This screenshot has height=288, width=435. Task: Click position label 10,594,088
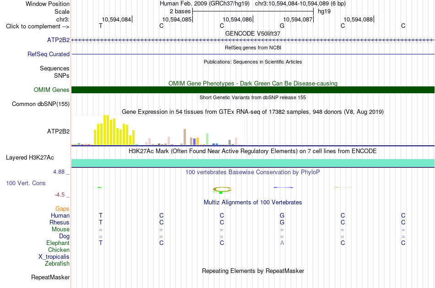pyautogui.click(x=359, y=19)
